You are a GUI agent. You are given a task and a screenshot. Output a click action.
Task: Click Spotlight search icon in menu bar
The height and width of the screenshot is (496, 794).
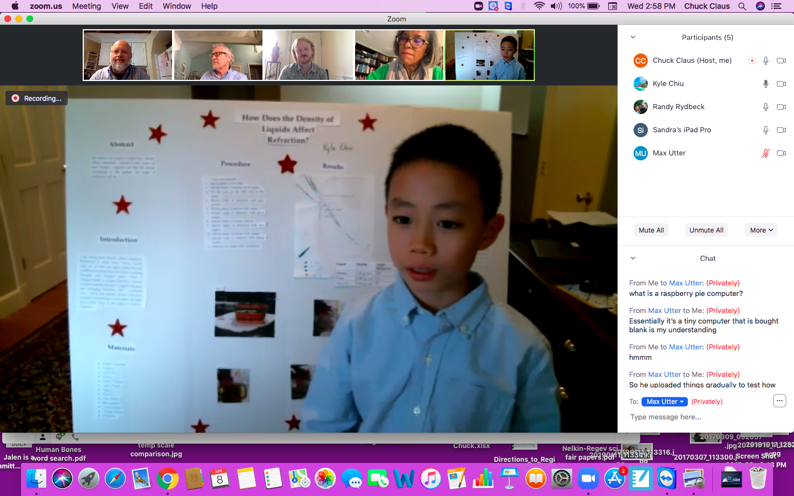pos(742,6)
